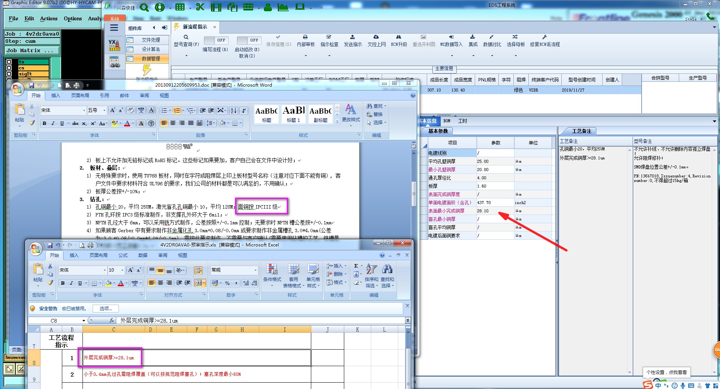Switch to the BOM tab in EDS
Viewport: 720px width, 389px height.
[x=447, y=121]
